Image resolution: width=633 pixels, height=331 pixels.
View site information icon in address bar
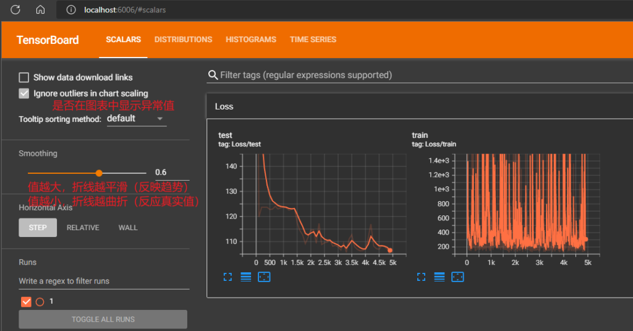click(71, 10)
